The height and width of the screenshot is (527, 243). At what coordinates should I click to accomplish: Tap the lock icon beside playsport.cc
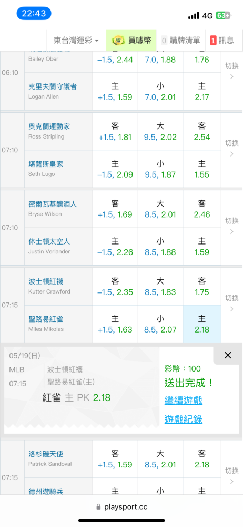98,507
